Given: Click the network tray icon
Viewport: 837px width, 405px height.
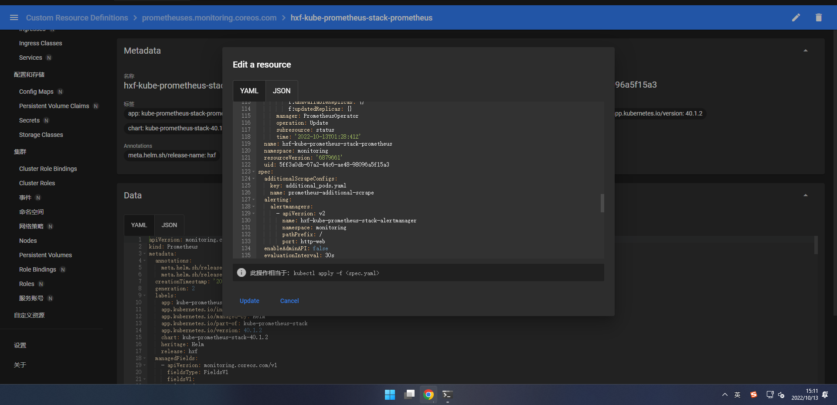Looking at the screenshot, I should 770,395.
